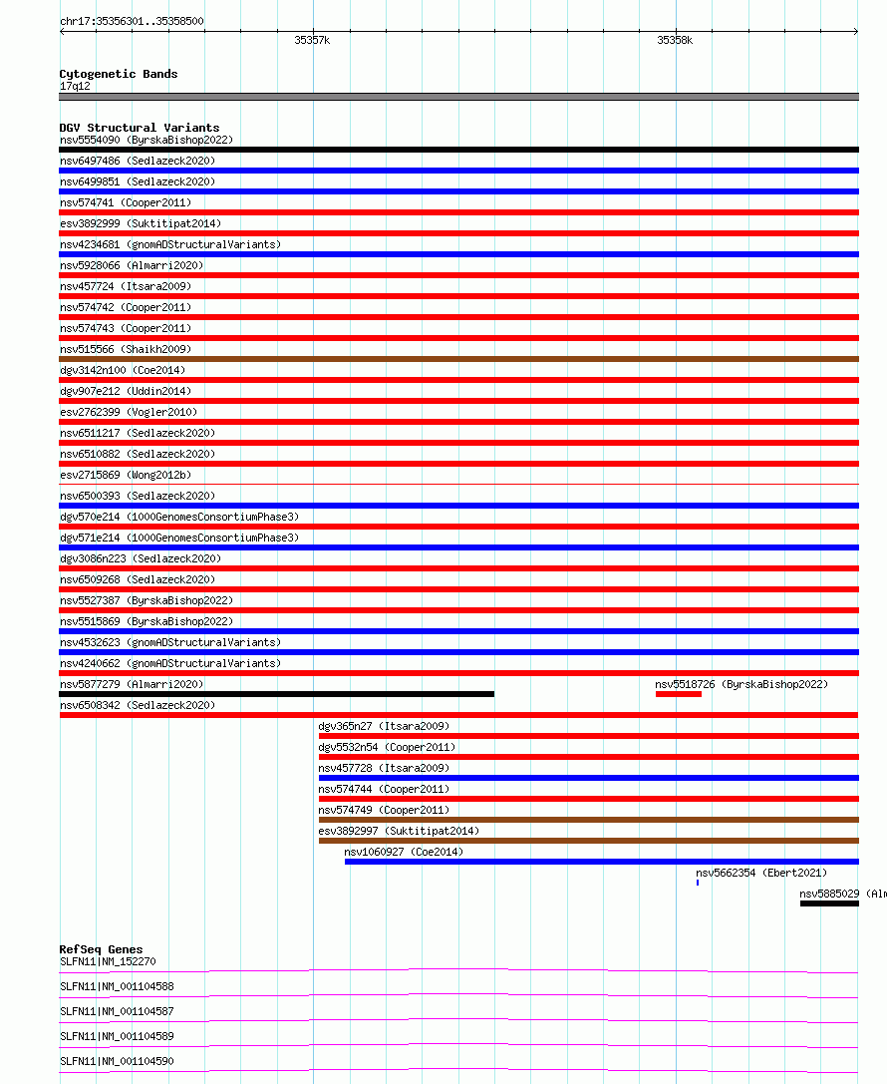Viewport: 887px width, 1084px height.
Task: Open nsv6511217 (Sedlazeck2020) variant
Action: coord(138,433)
